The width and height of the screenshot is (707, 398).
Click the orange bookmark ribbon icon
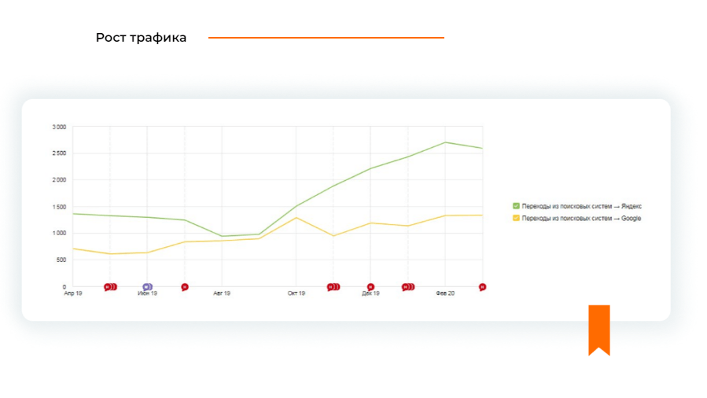pyautogui.click(x=599, y=329)
